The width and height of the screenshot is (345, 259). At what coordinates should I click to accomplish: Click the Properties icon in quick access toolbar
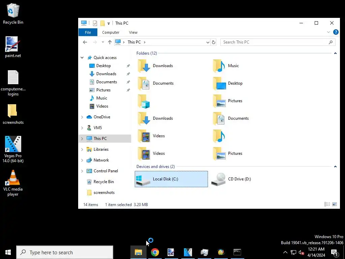click(x=95, y=23)
